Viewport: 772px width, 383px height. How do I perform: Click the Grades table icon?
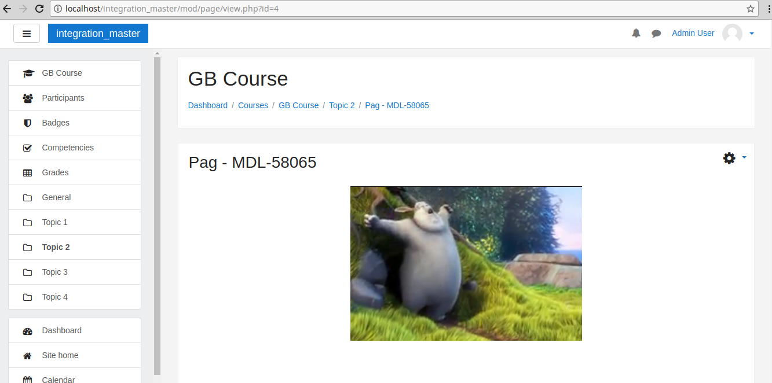click(x=27, y=172)
